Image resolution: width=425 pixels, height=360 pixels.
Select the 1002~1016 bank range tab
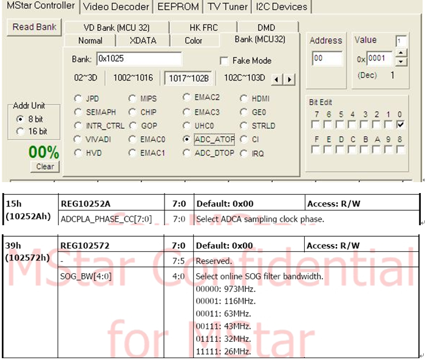click(x=133, y=78)
